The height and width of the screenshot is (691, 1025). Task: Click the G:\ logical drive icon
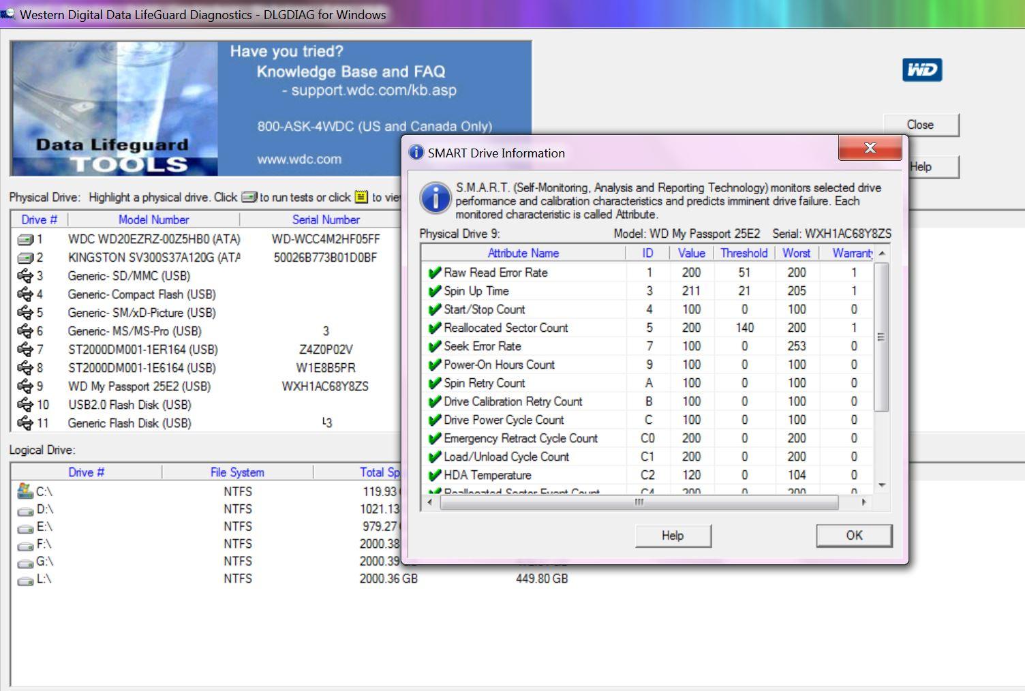pyautogui.click(x=25, y=563)
